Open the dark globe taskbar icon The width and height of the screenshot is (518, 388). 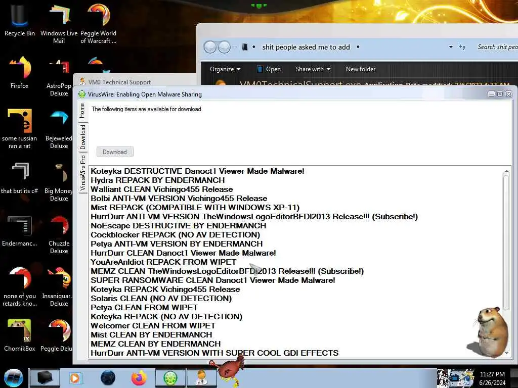[x=108, y=378]
